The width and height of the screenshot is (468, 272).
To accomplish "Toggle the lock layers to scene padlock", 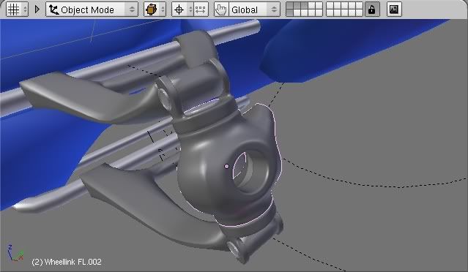I will [x=371, y=10].
